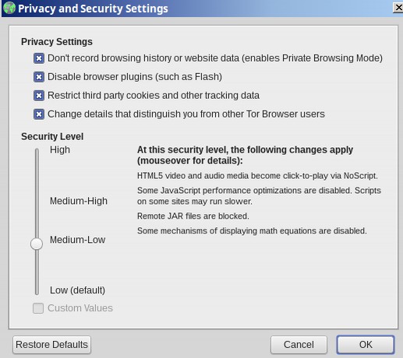The height and width of the screenshot is (358, 403).
Task: Set security slider to High label
Action: [60, 150]
